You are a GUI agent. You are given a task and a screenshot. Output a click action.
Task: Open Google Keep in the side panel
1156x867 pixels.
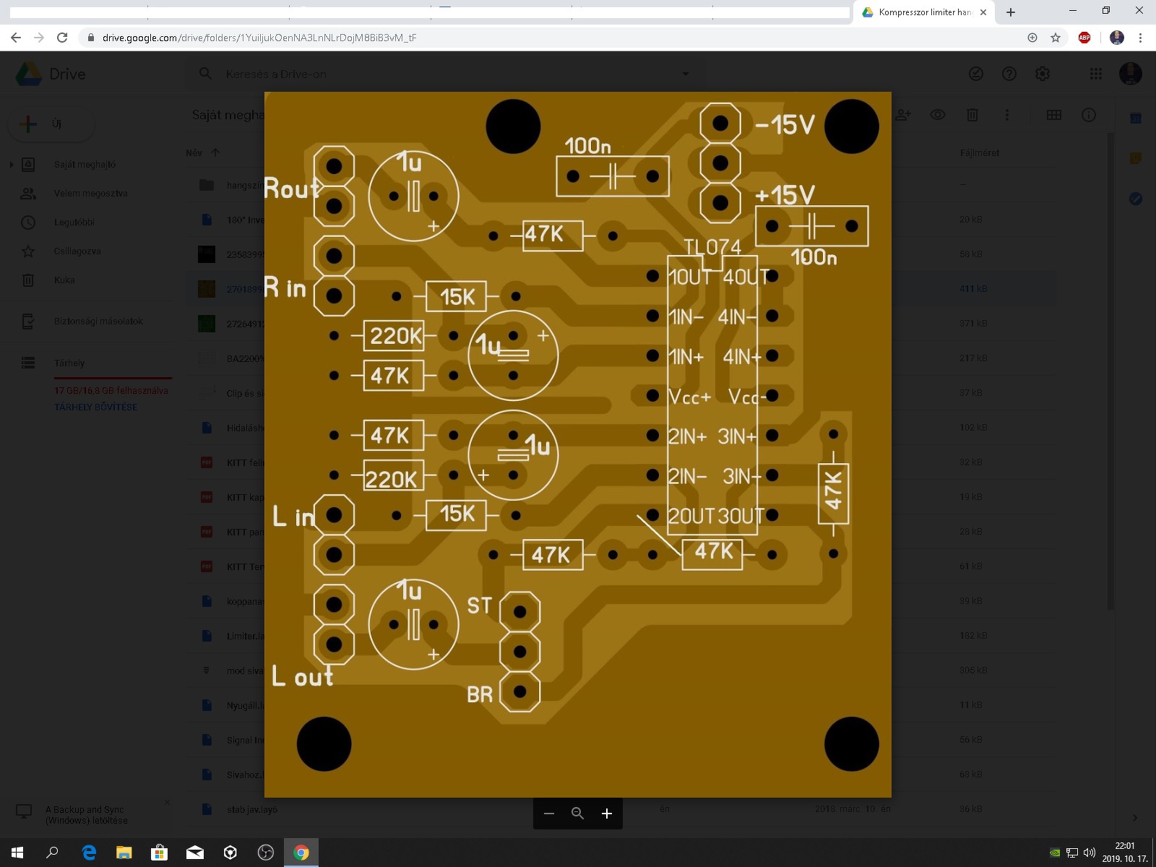point(1136,158)
